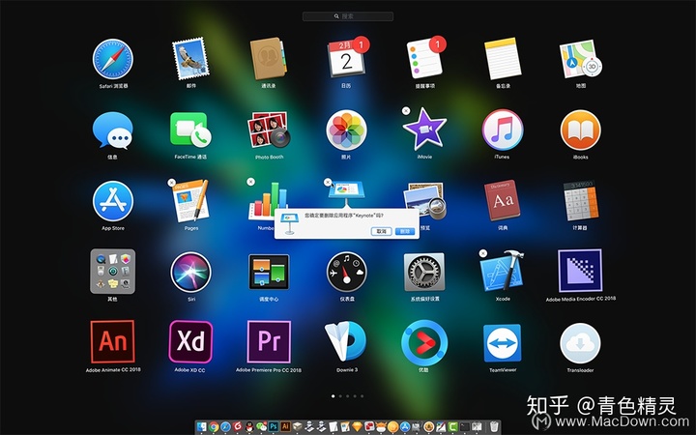Viewport: 696px width, 435px height.
Task: Open the Calendar app showing 2
Action: (x=346, y=59)
